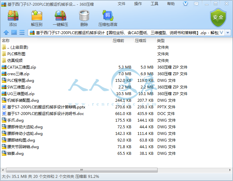The image size is (233, 181).
Task: Click the 152.0 KB size of PLC程序图.dwg
Action: tap(123, 80)
